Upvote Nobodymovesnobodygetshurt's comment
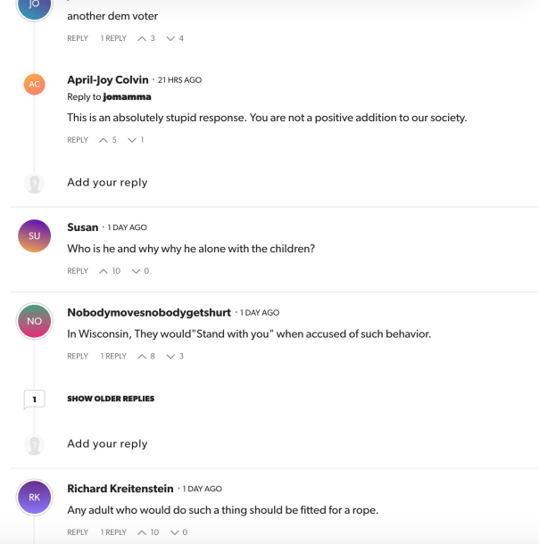This screenshot has height=544, width=539. (x=141, y=357)
